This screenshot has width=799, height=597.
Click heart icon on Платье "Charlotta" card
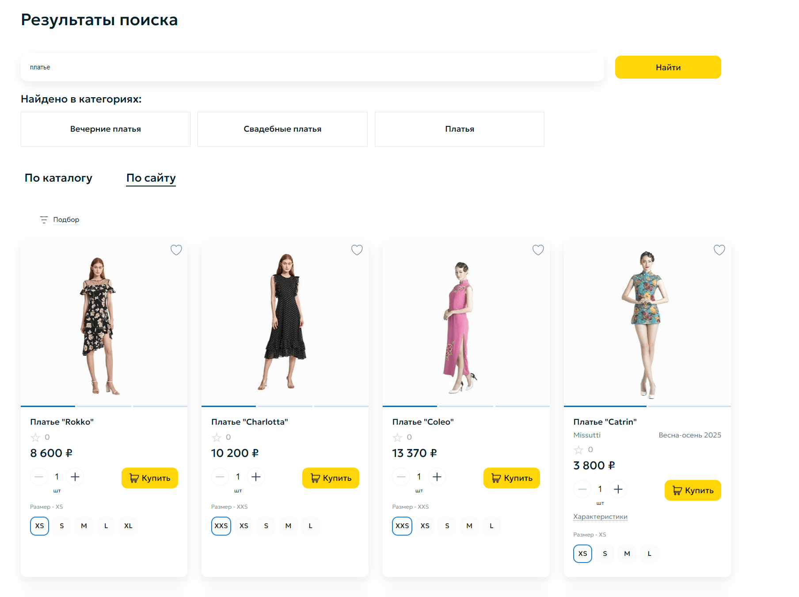click(x=357, y=250)
